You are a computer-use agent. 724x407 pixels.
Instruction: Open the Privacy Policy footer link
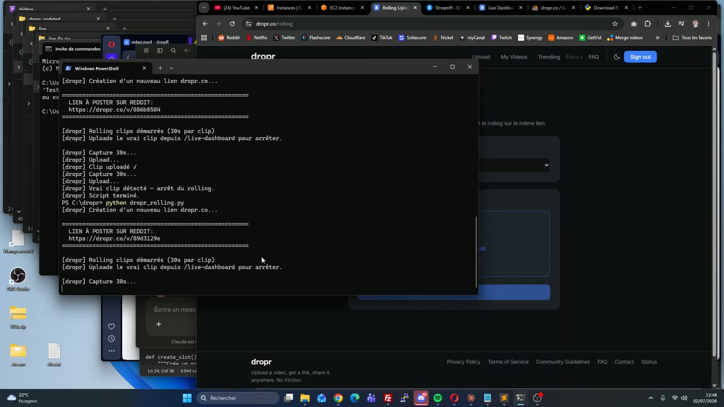tap(463, 362)
